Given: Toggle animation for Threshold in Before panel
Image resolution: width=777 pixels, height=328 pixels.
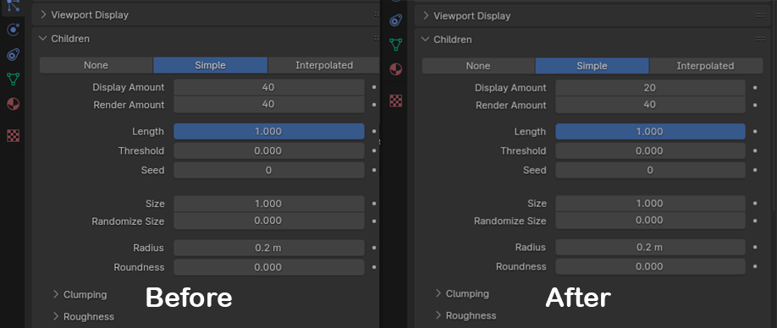Looking at the screenshot, I should pyautogui.click(x=374, y=150).
